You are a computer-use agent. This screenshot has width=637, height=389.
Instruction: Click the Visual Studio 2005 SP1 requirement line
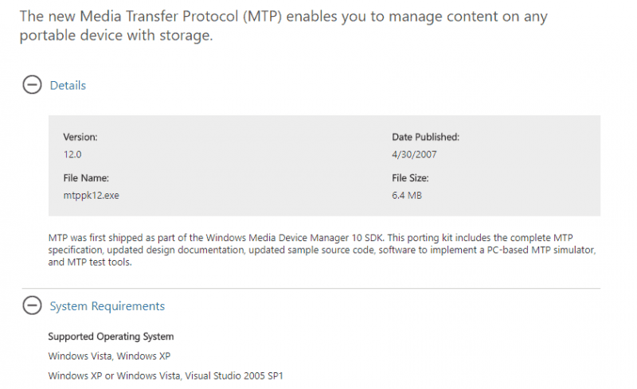pyautogui.click(x=166, y=375)
